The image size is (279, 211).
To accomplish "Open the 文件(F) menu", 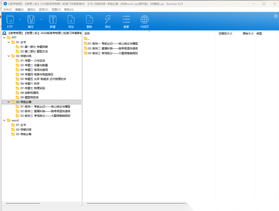I will [x=7, y=10].
